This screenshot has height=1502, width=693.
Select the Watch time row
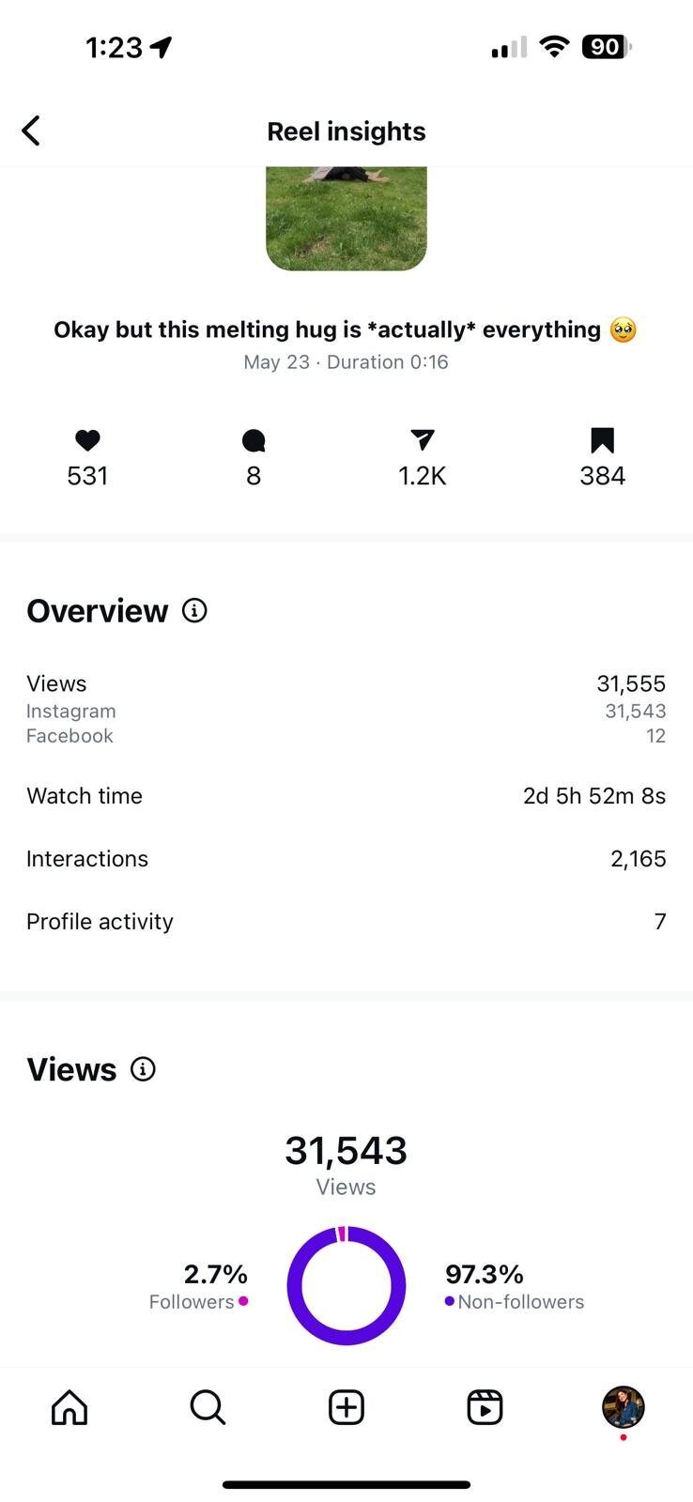pyautogui.click(x=346, y=796)
